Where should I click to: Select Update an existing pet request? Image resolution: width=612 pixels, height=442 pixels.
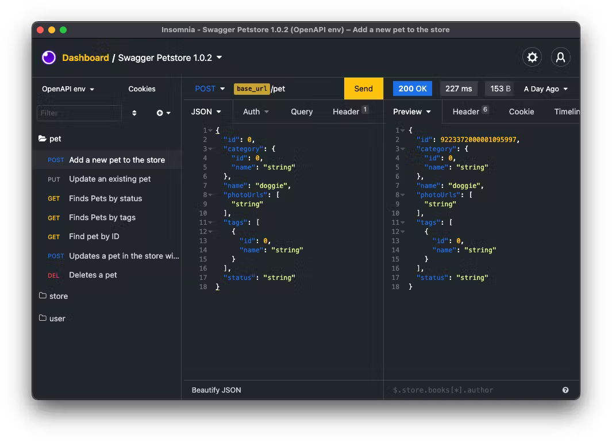pos(107,179)
